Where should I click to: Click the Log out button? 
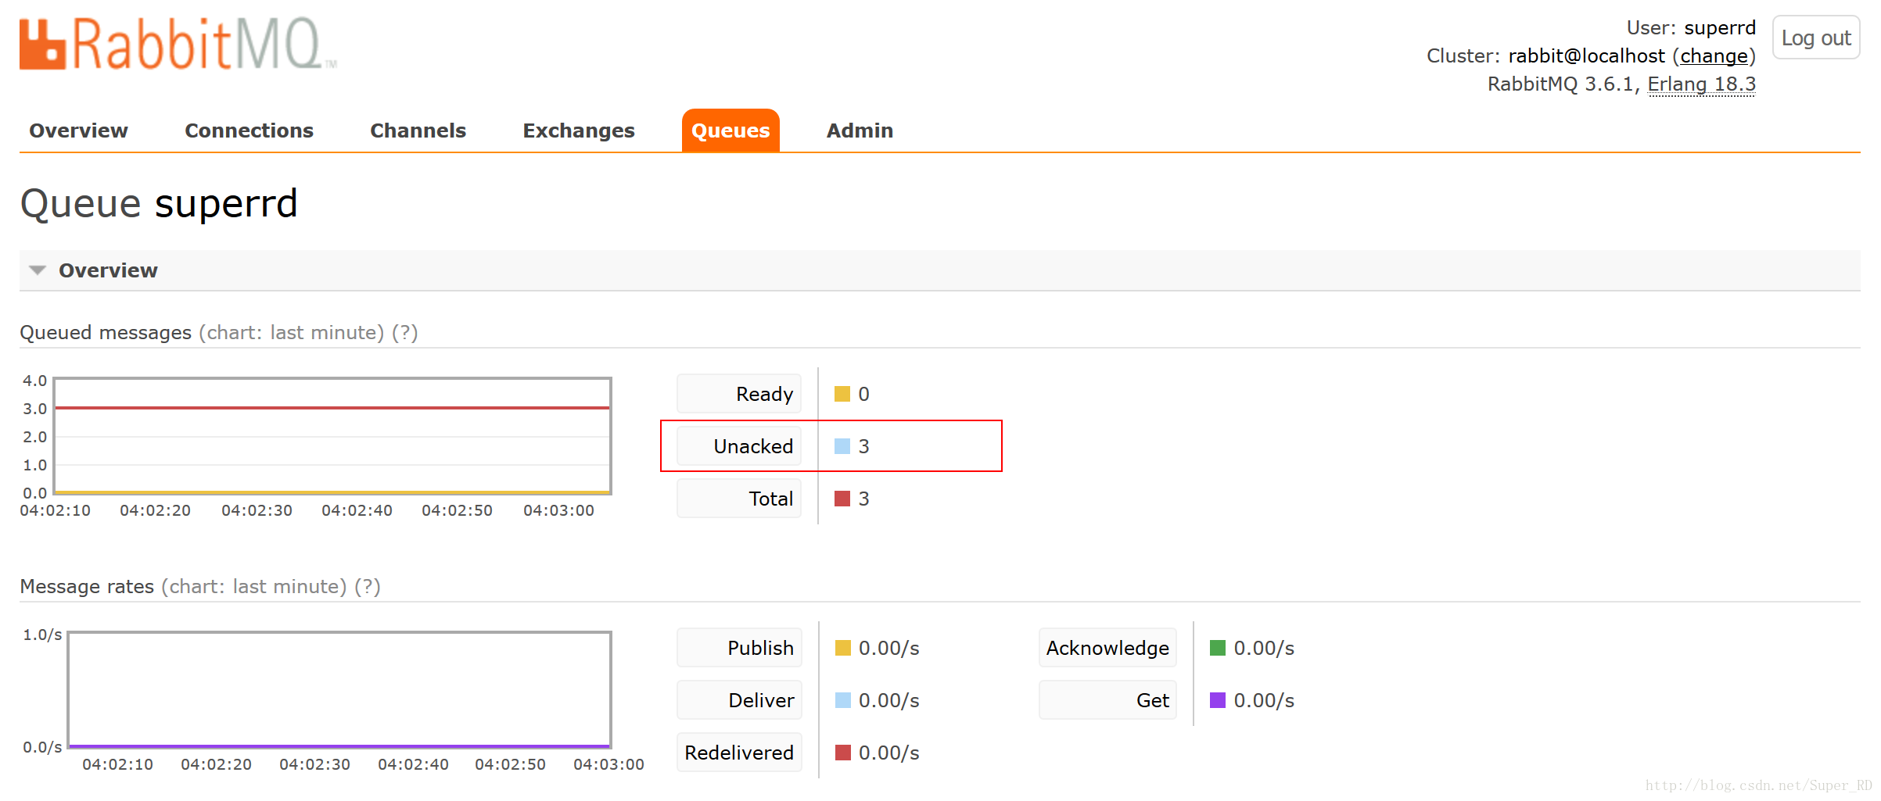(1815, 38)
